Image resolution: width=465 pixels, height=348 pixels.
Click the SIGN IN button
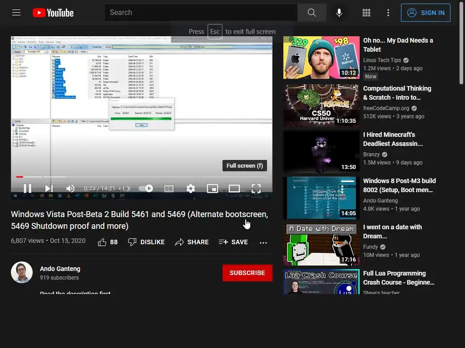[425, 13]
